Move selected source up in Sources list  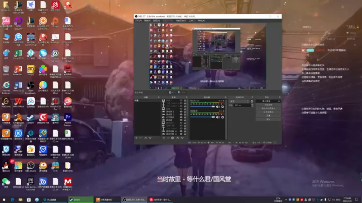click(178, 138)
